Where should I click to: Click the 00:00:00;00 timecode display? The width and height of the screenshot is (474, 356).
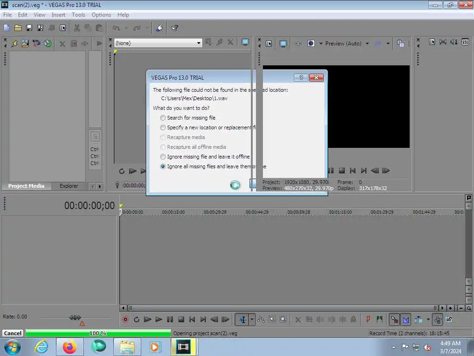89,205
